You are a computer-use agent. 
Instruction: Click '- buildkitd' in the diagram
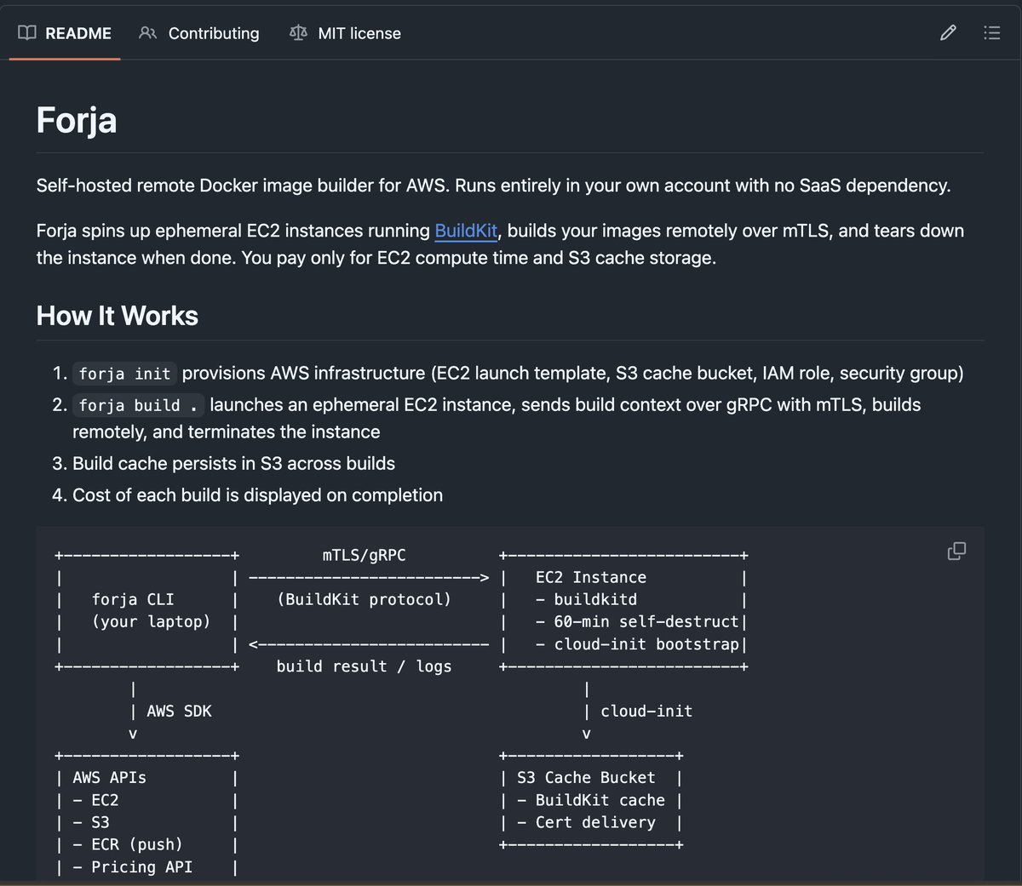586,599
